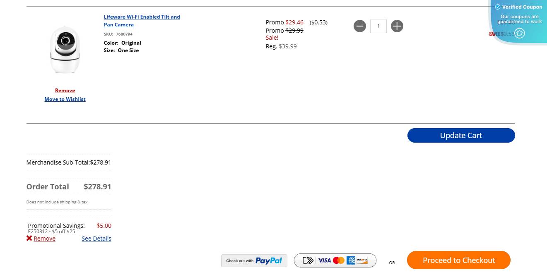Select the Discover card logo
The height and width of the screenshot is (277, 547).
pyautogui.click(x=362, y=260)
